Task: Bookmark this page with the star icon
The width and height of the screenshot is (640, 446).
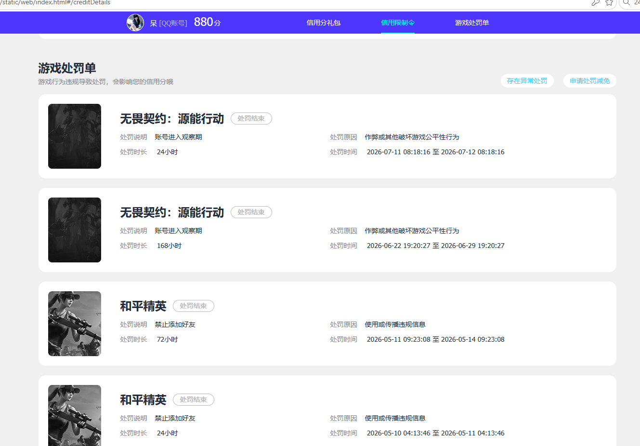Action: coord(609,2)
